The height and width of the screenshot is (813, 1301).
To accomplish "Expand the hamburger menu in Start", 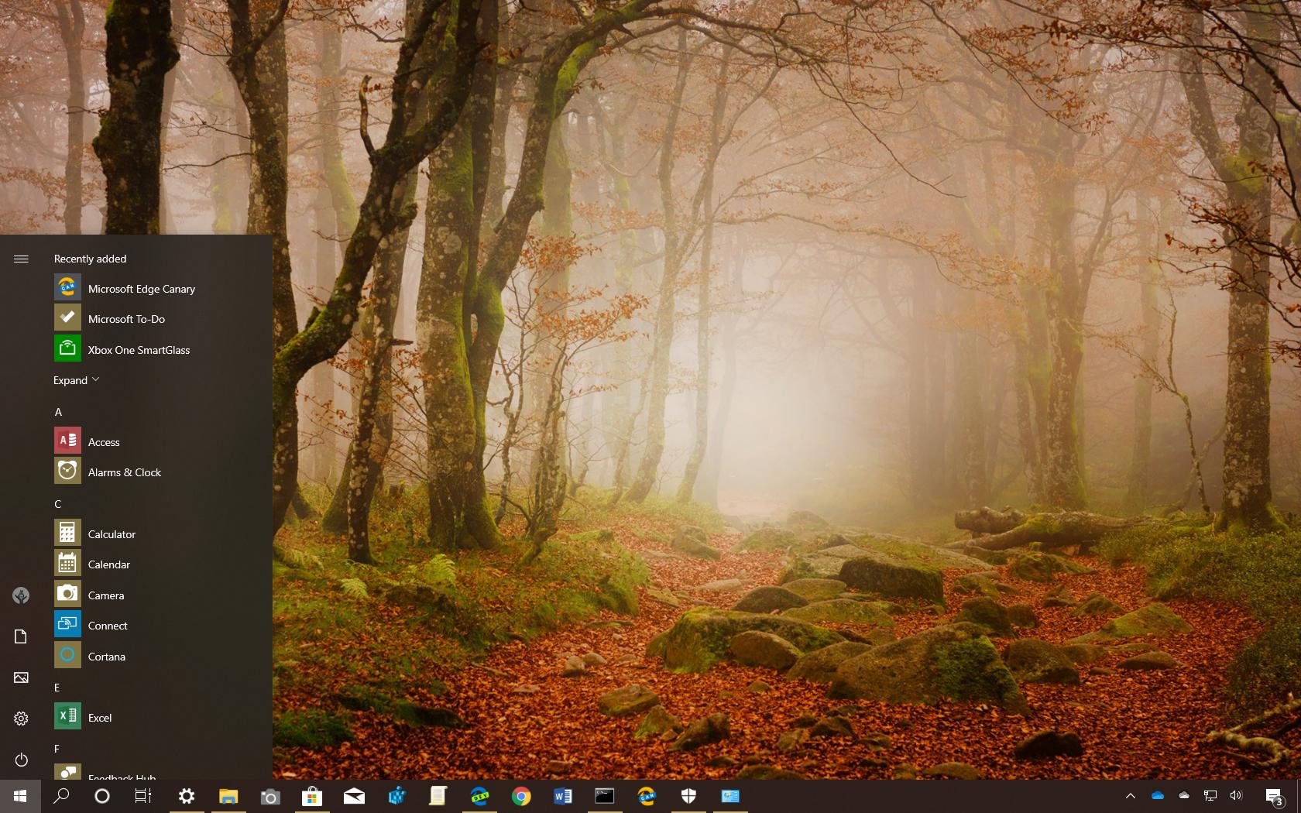I will 21,259.
